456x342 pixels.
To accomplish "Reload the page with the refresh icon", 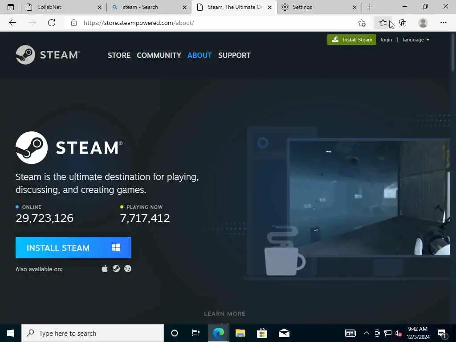I will tap(52, 23).
